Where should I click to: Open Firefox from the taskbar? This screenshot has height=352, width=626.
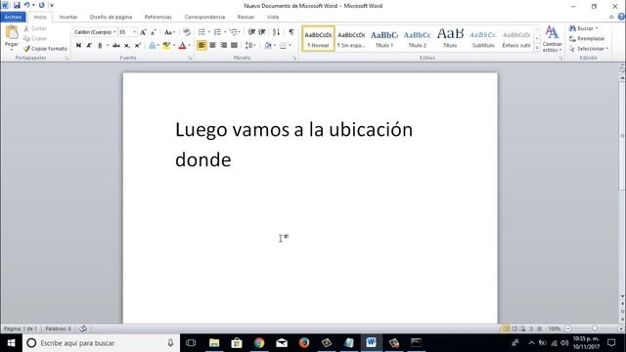pyautogui.click(x=304, y=343)
